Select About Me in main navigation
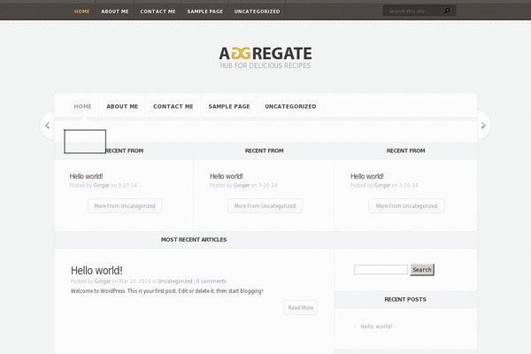The width and height of the screenshot is (531, 354). 122,106
